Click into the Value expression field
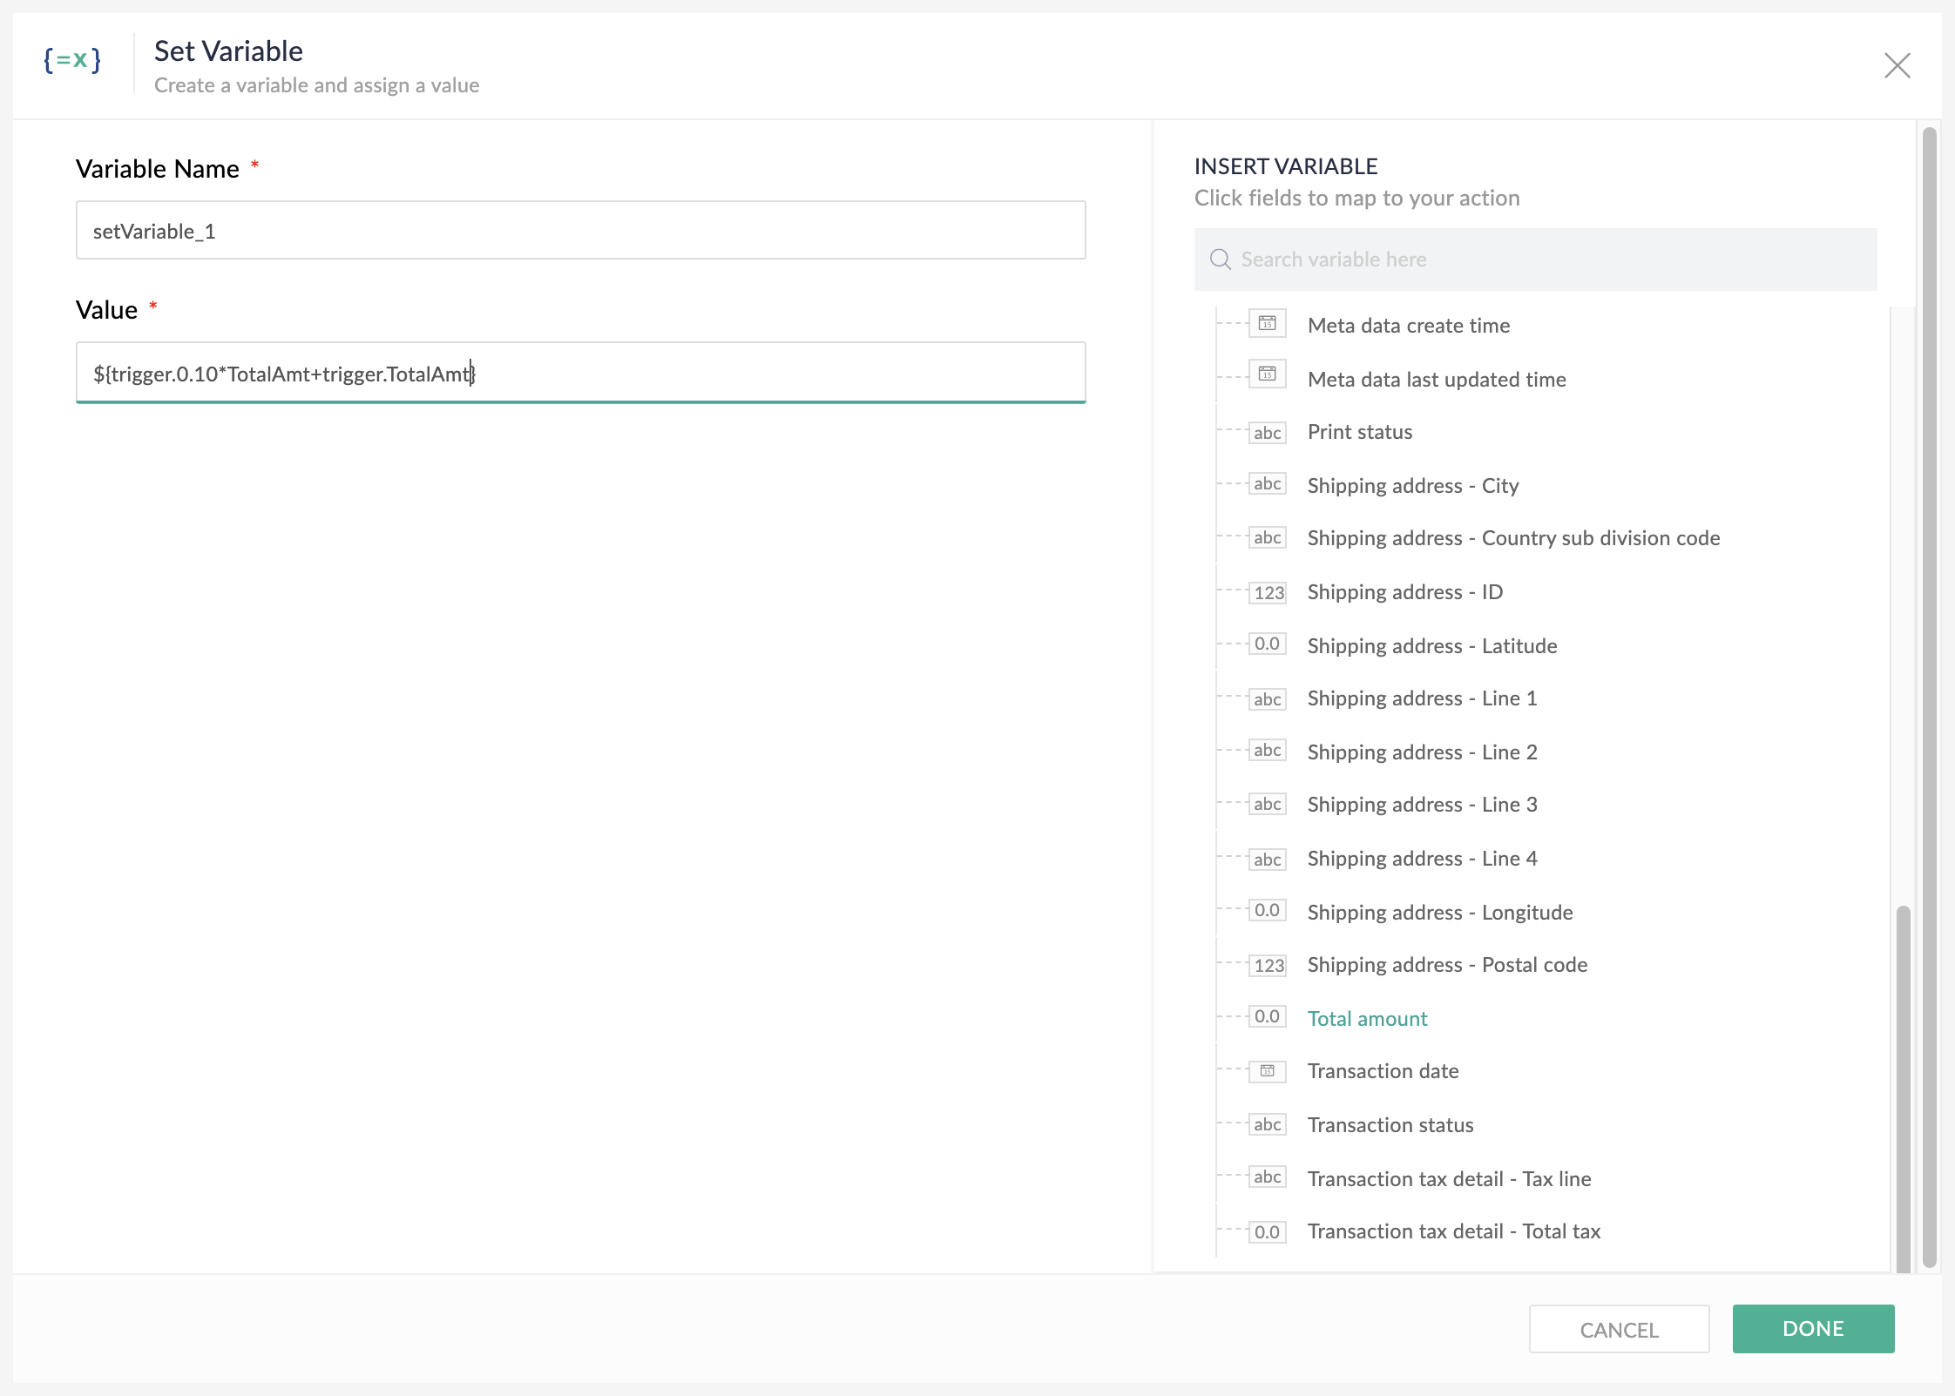The width and height of the screenshot is (1955, 1396). [x=580, y=373]
